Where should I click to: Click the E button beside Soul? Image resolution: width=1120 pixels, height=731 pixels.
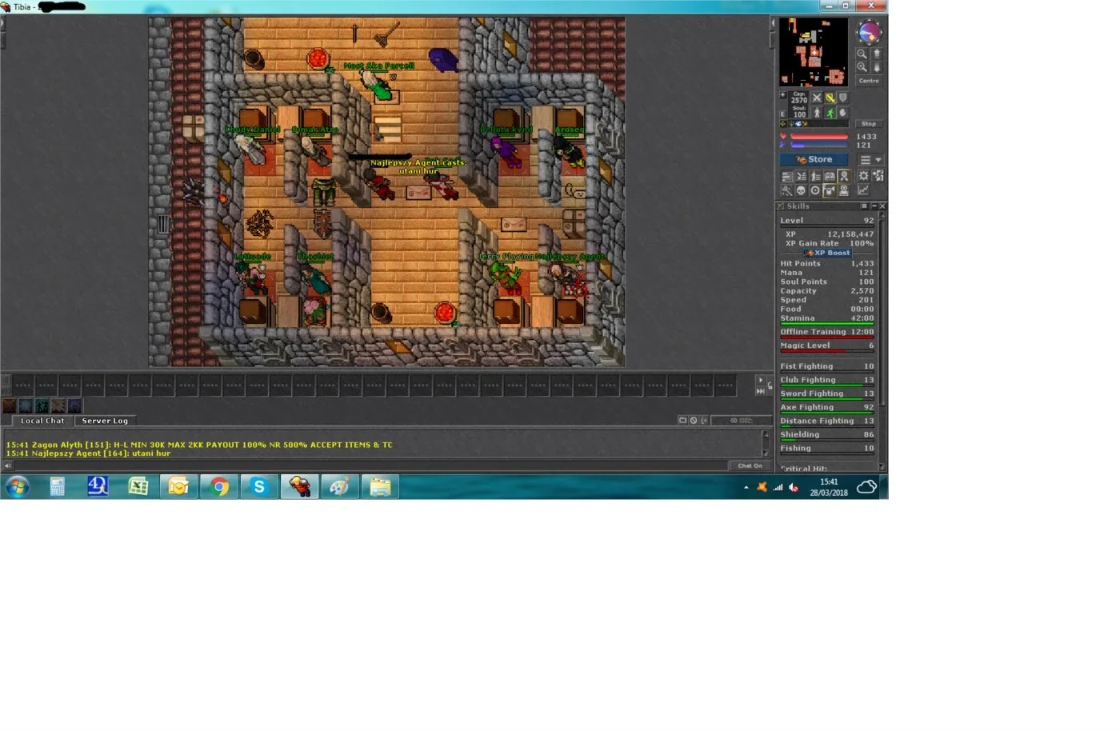click(783, 114)
